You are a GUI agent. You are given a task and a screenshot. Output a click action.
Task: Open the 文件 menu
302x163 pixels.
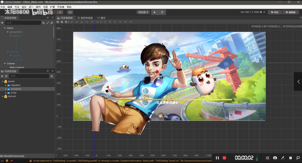point(3,7)
